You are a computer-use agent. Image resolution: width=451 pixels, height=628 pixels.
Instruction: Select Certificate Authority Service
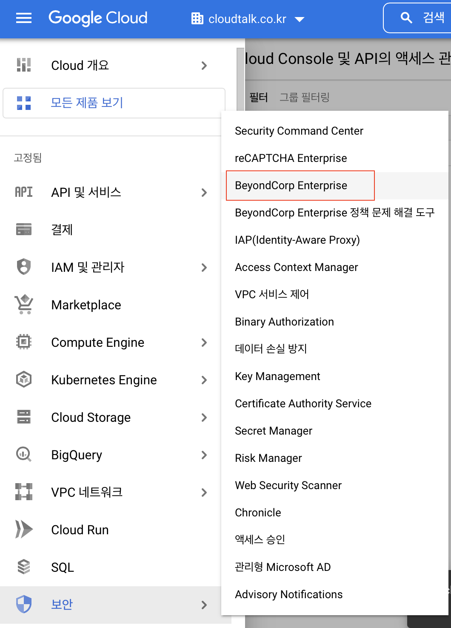pyautogui.click(x=335, y=403)
